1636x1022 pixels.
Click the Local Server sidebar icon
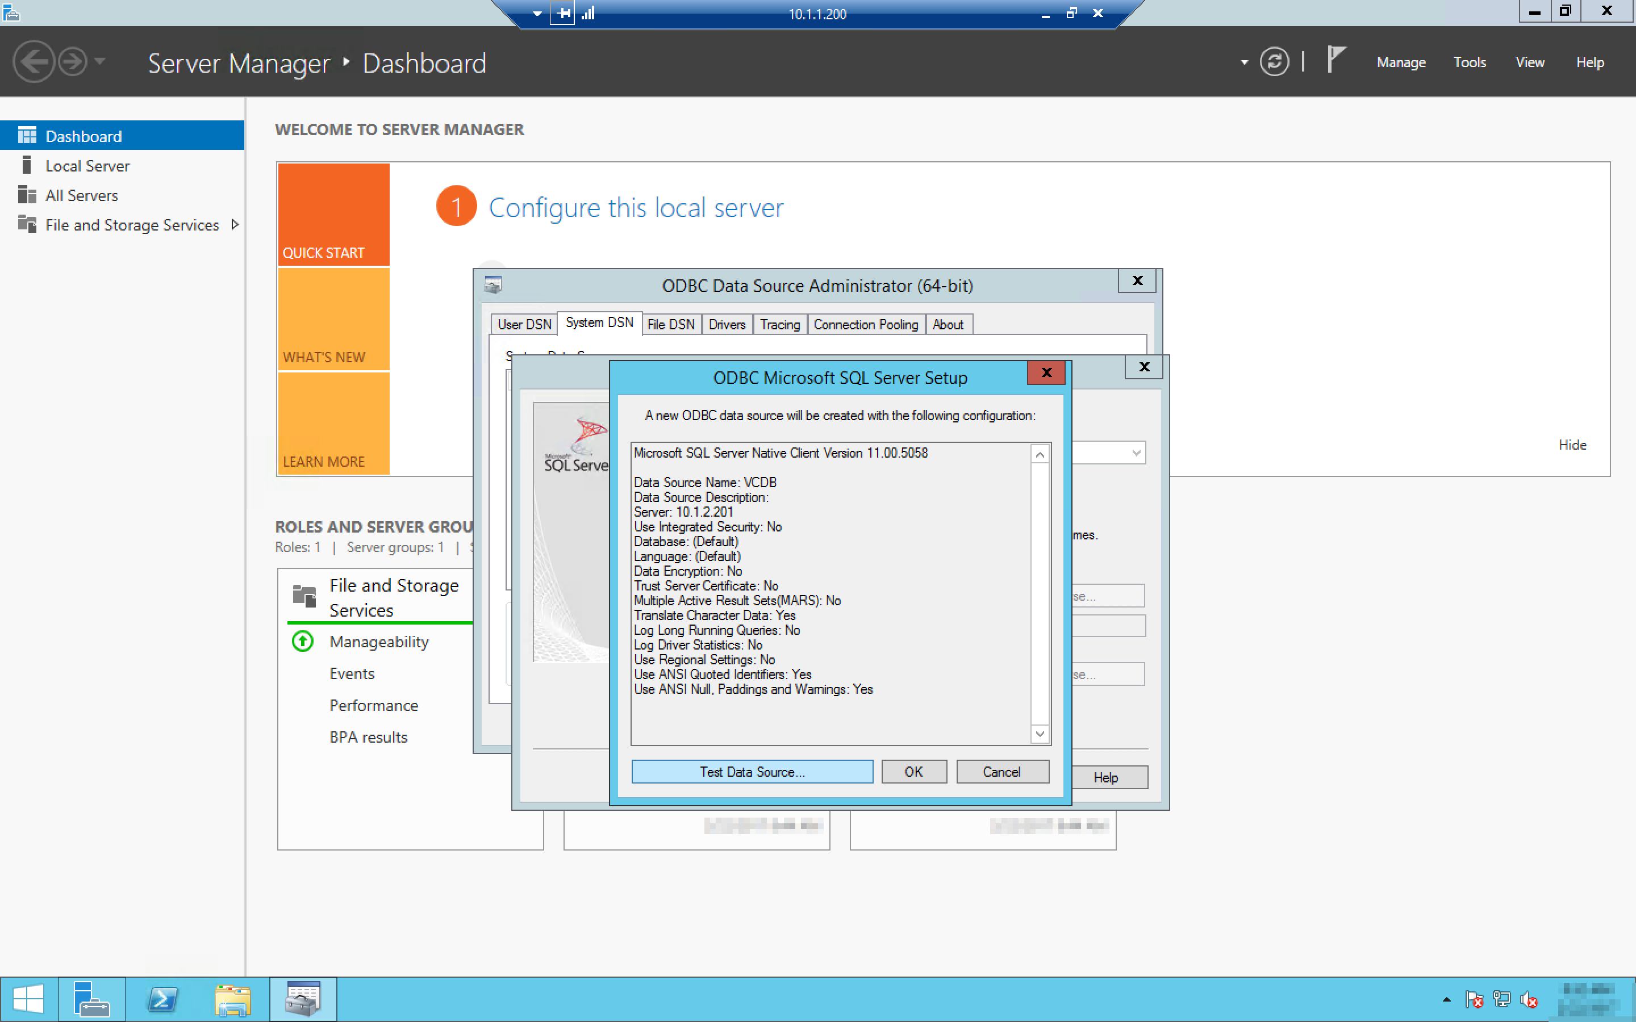(27, 166)
